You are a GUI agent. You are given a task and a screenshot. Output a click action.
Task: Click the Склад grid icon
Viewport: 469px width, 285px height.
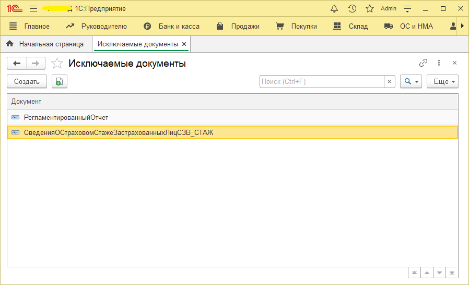[337, 26]
